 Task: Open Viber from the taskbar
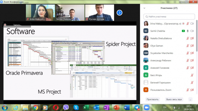click(x=66, y=107)
